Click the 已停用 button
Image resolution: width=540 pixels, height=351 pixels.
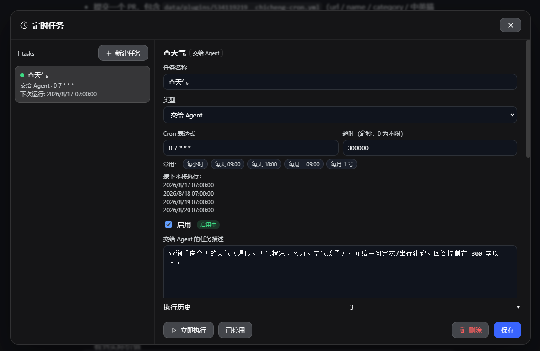pyautogui.click(x=235, y=330)
